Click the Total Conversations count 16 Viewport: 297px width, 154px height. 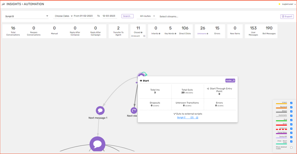point(13,28)
